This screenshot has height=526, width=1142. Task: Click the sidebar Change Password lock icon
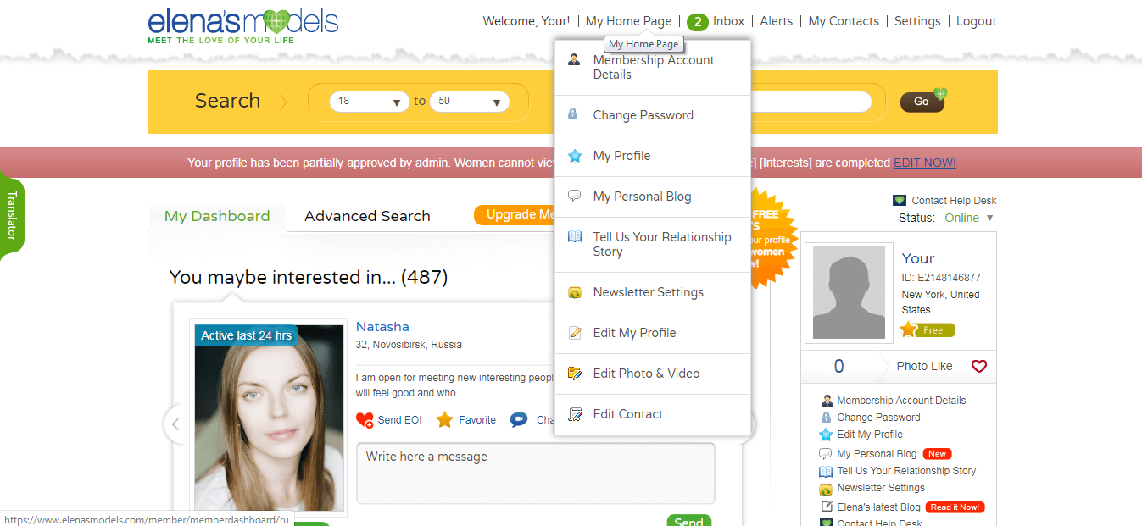pos(827,418)
